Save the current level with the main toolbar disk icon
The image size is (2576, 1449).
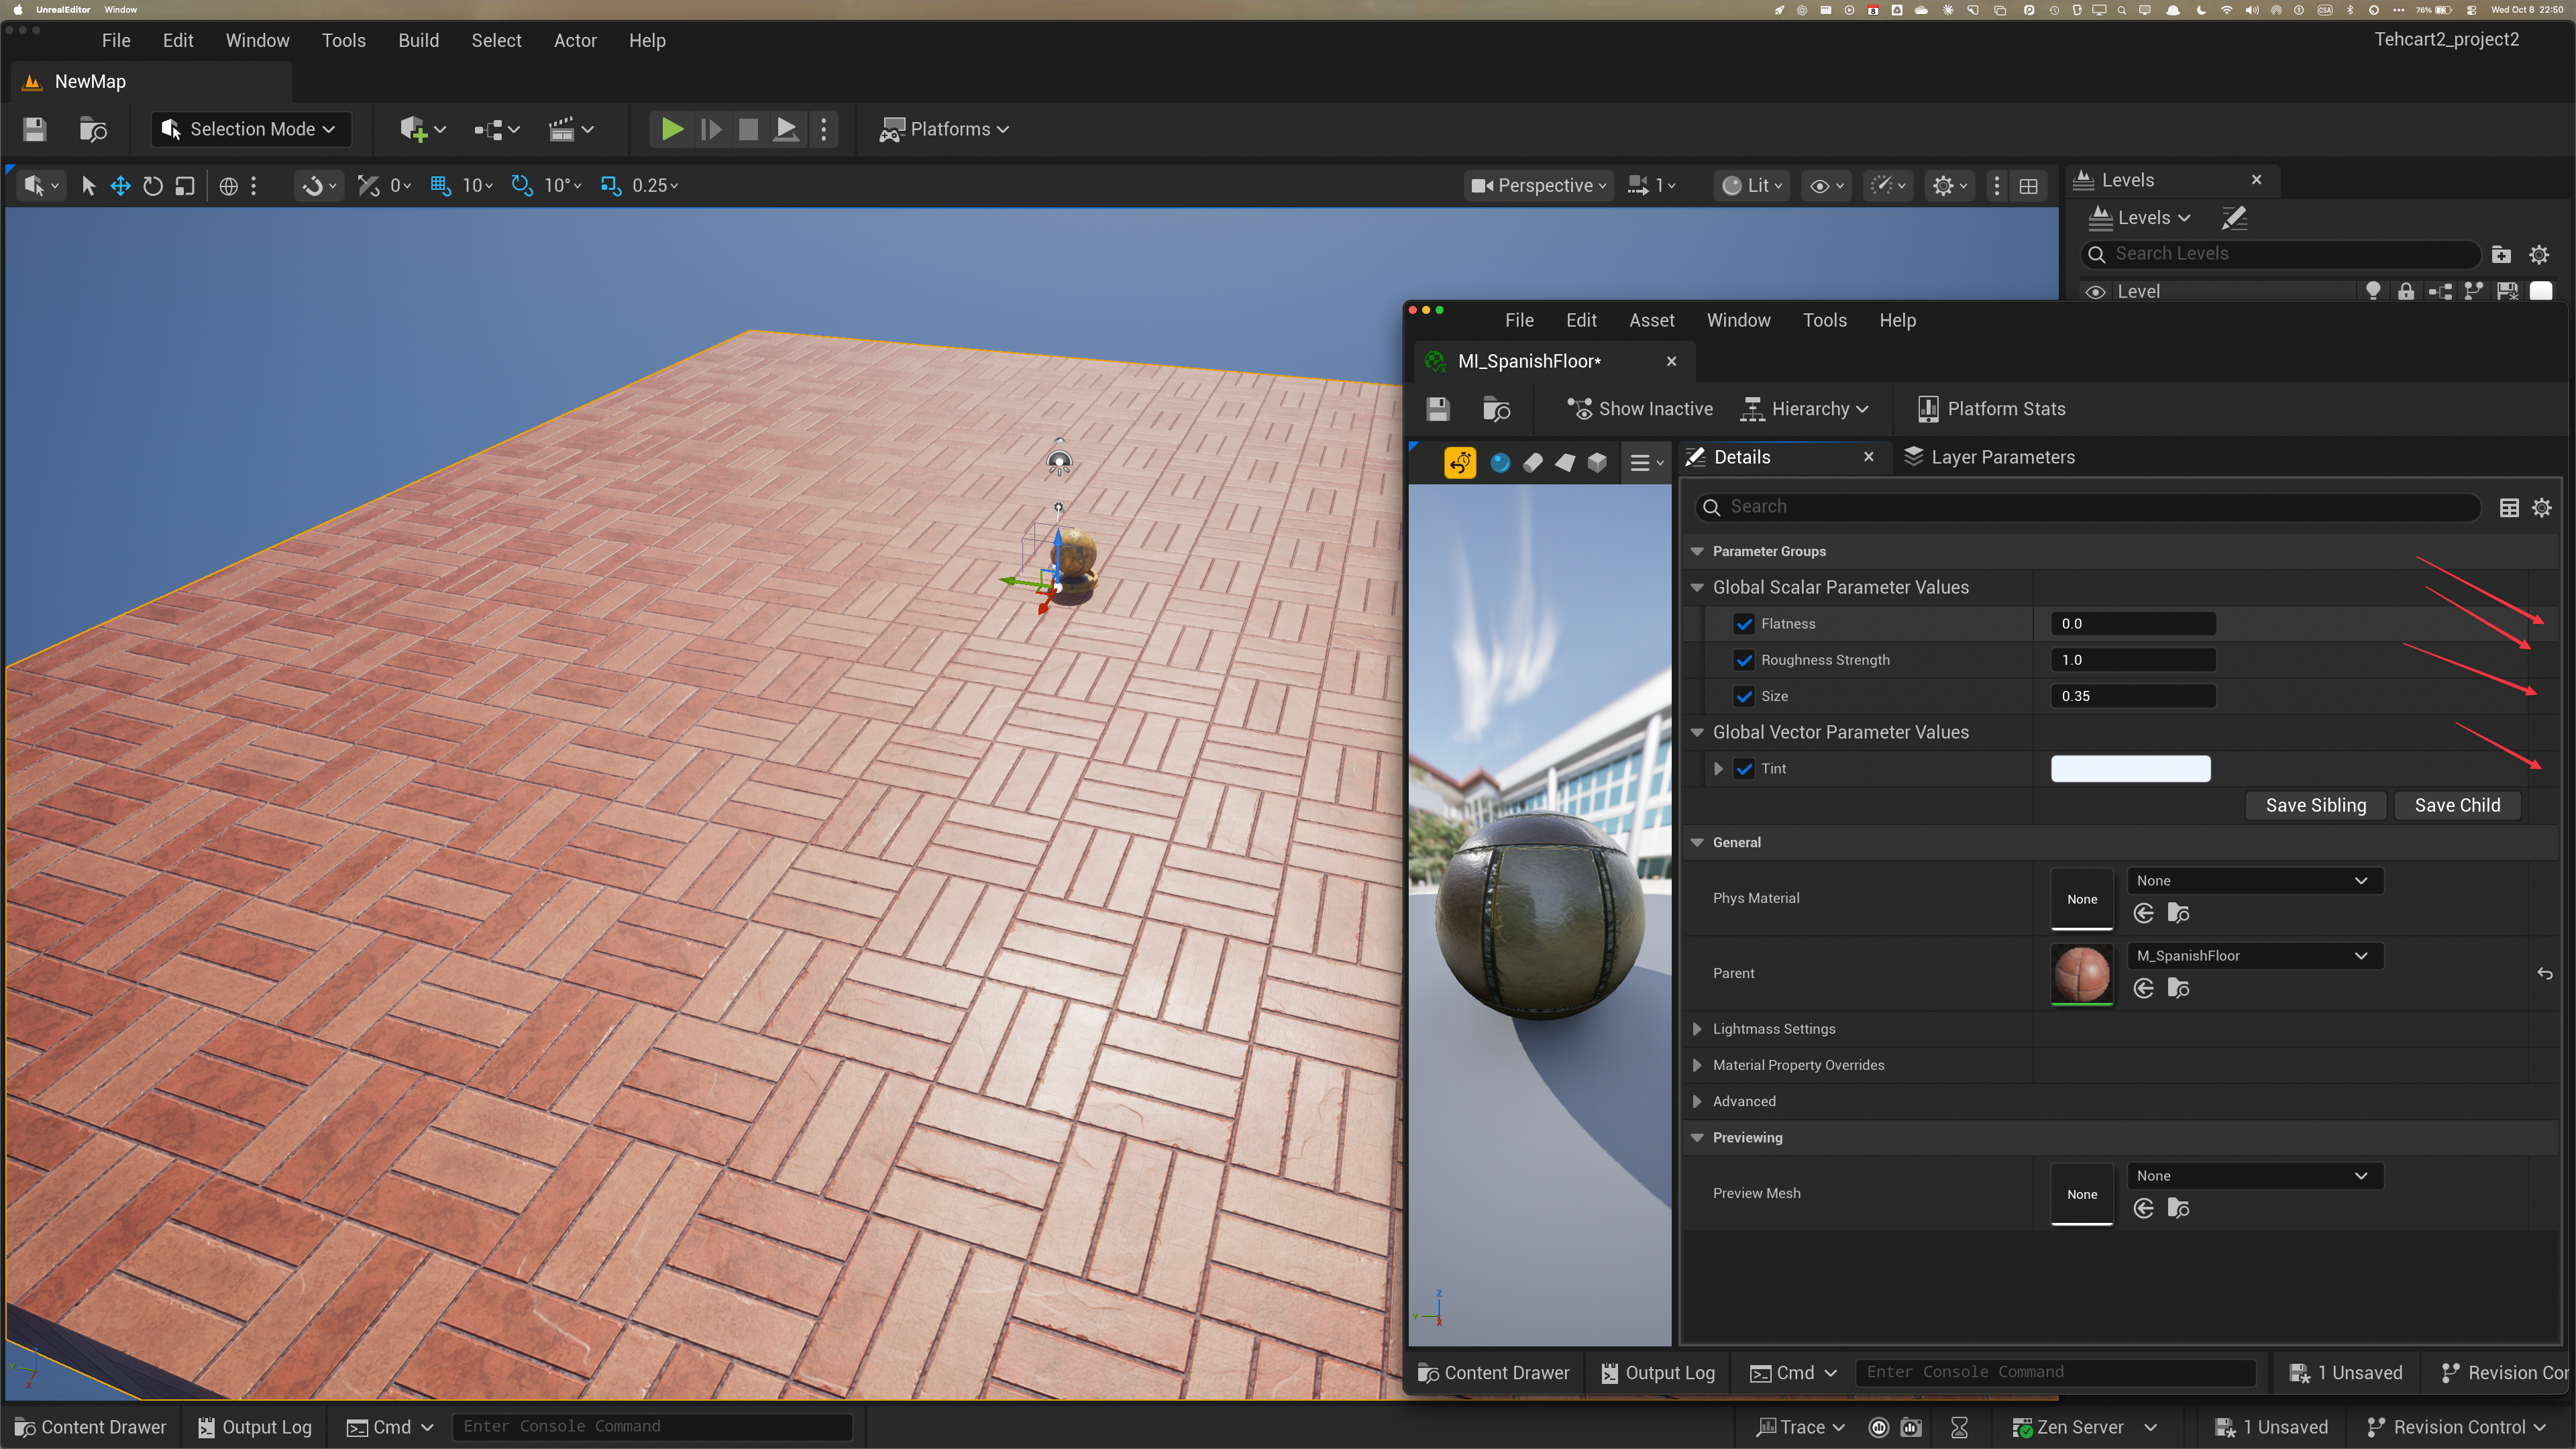click(35, 129)
